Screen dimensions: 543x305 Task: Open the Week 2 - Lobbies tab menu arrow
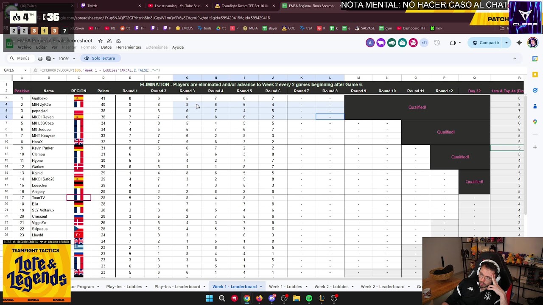[x=353, y=287]
